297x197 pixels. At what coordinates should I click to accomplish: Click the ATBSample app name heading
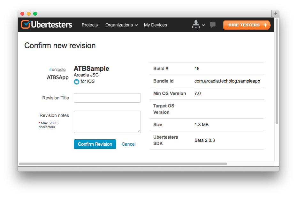91,69
